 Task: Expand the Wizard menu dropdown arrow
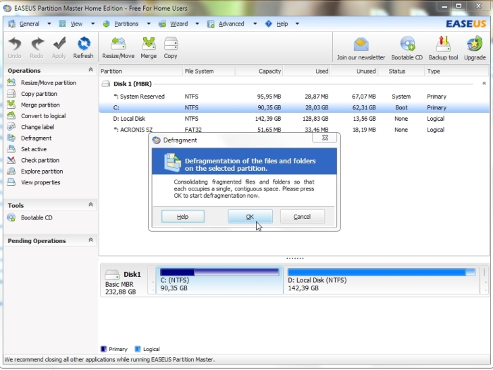click(197, 24)
